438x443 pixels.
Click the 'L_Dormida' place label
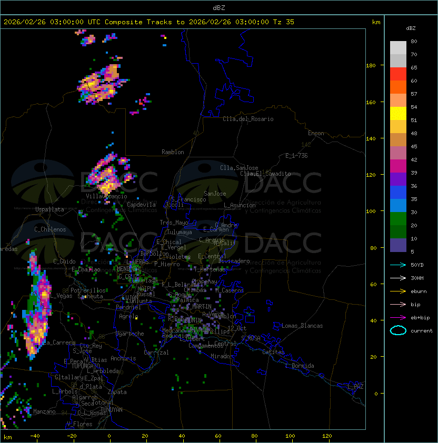[x=300, y=366]
